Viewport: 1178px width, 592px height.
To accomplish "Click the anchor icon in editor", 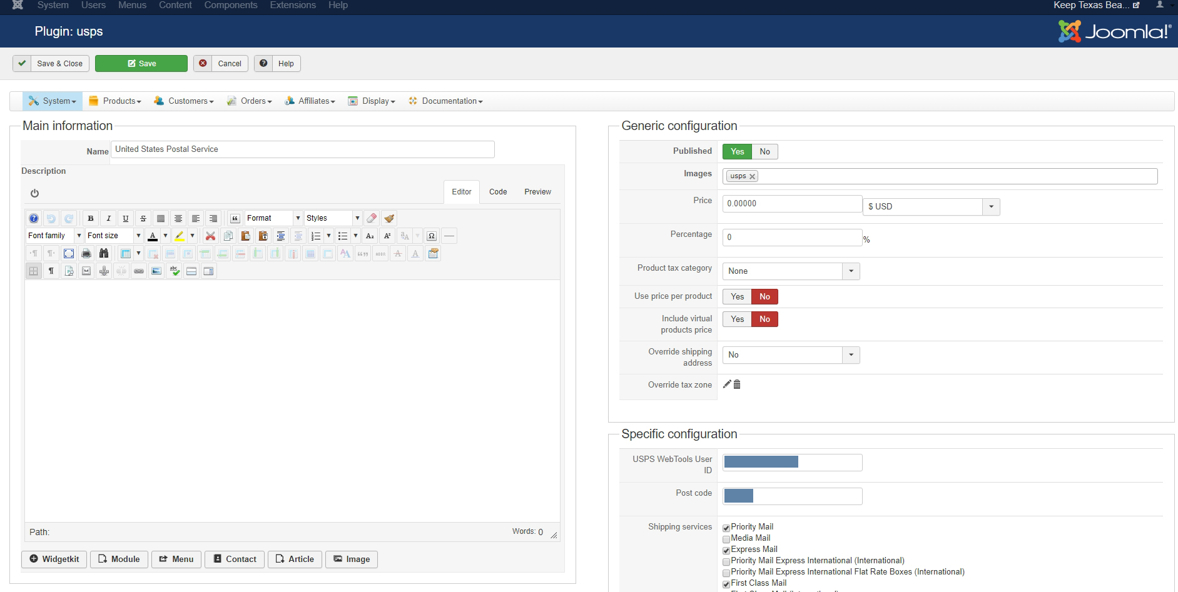I will 104,271.
